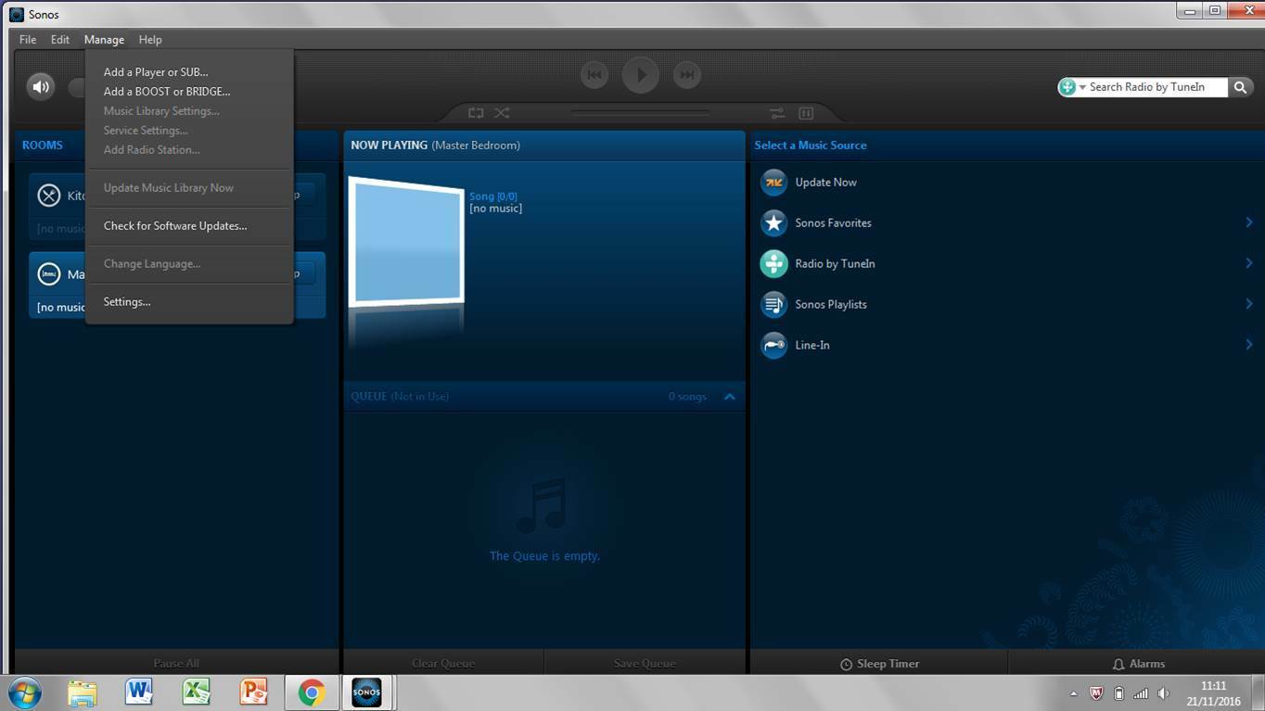Open the File menu
This screenshot has width=1265, height=711.
[x=28, y=40]
